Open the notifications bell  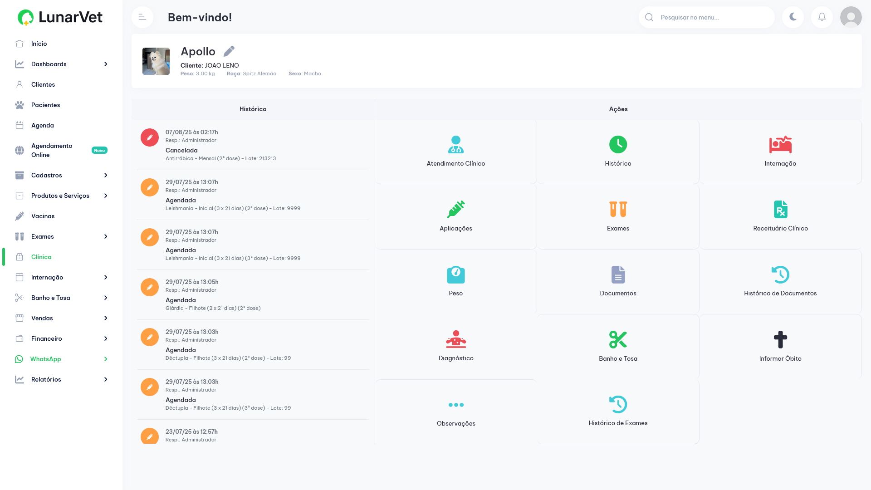point(822,17)
